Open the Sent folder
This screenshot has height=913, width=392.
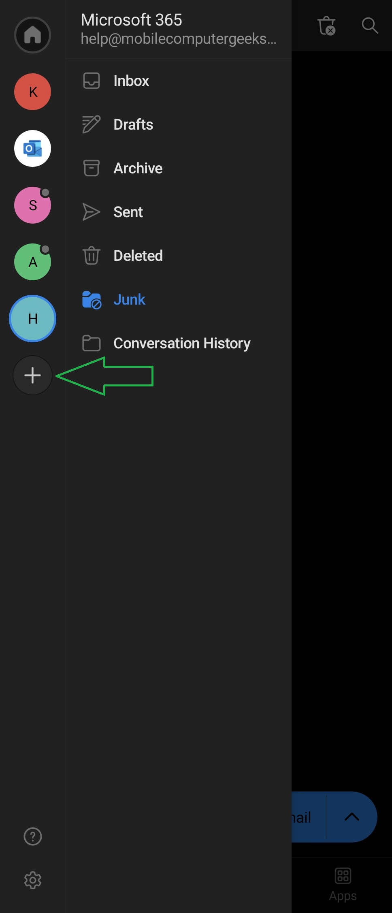[128, 212]
